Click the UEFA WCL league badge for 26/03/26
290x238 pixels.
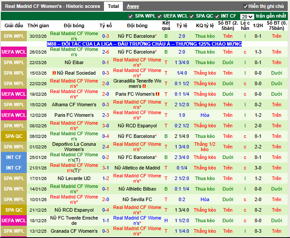[14, 52]
